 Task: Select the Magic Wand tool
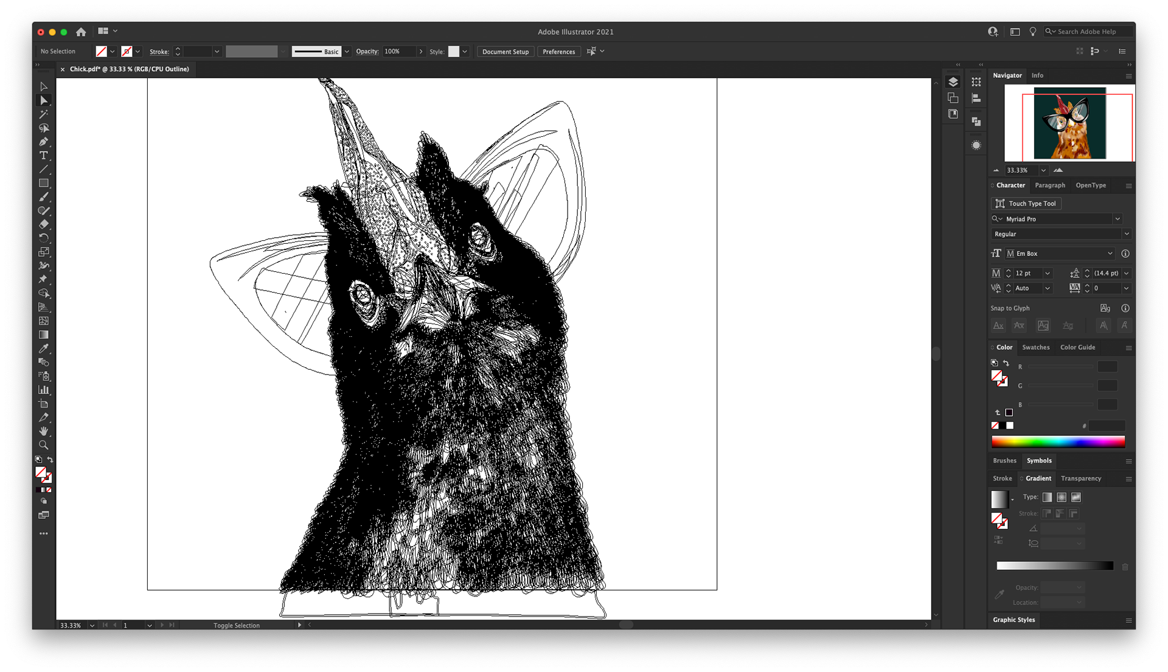pos(44,114)
